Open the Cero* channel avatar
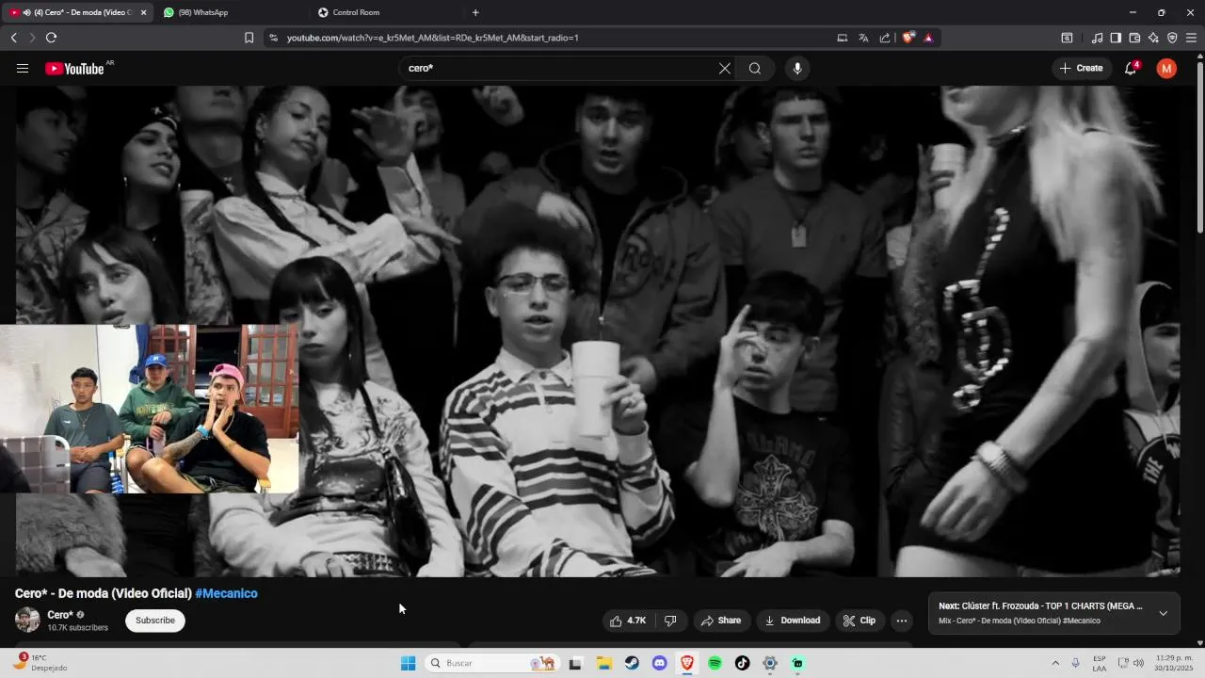This screenshot has width=1205, height=678. (27, 620)
